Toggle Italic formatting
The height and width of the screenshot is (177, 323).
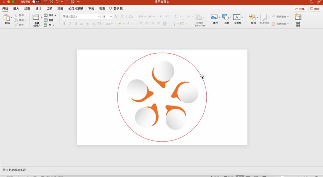[70, 24]
